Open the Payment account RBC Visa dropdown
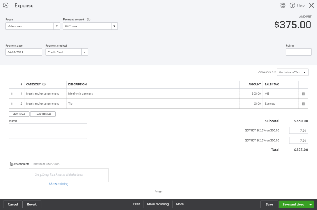Screen dimensions: 317x210 click(114, 26)
